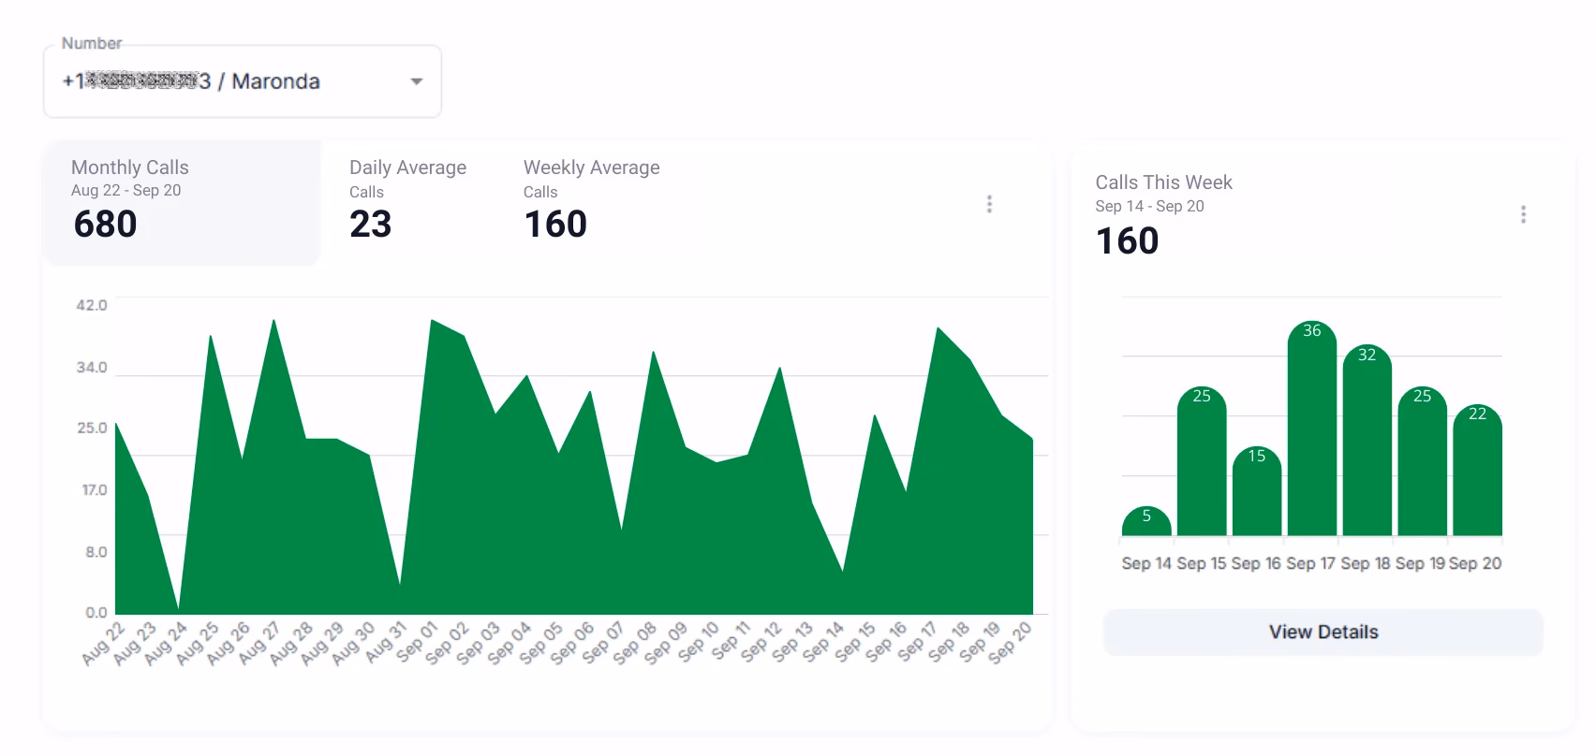Click the Sep 08 axis label
Image resolution: width=1596 pixels, height=756 pixels.
(635, 643)
